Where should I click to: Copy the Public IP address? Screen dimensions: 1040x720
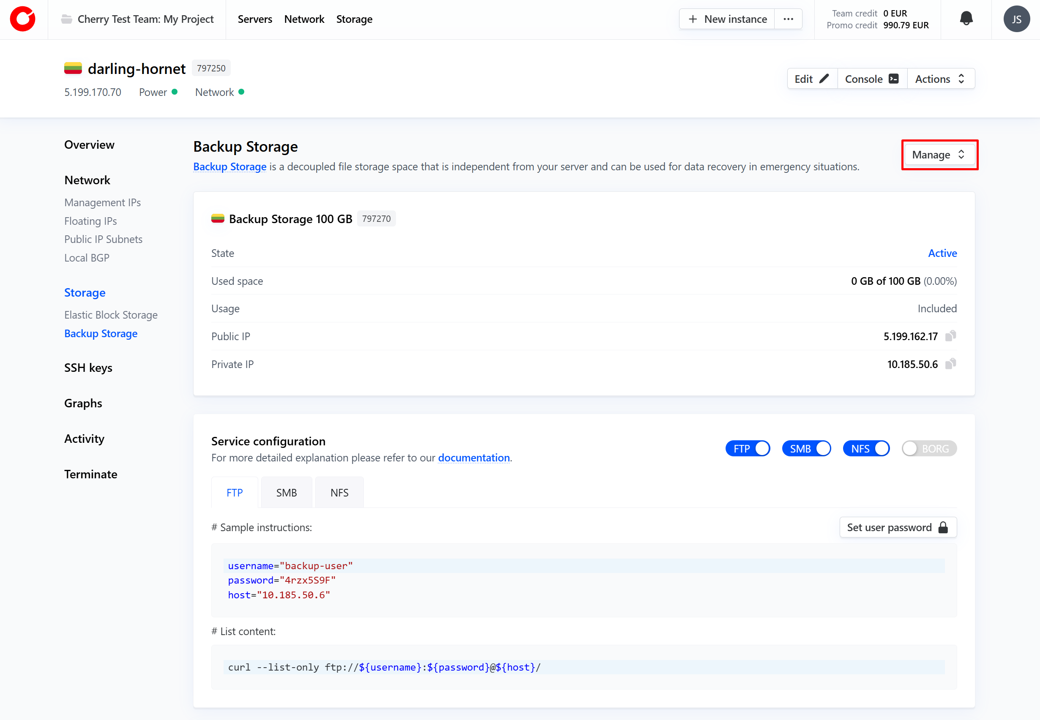(x=950, y=336)
